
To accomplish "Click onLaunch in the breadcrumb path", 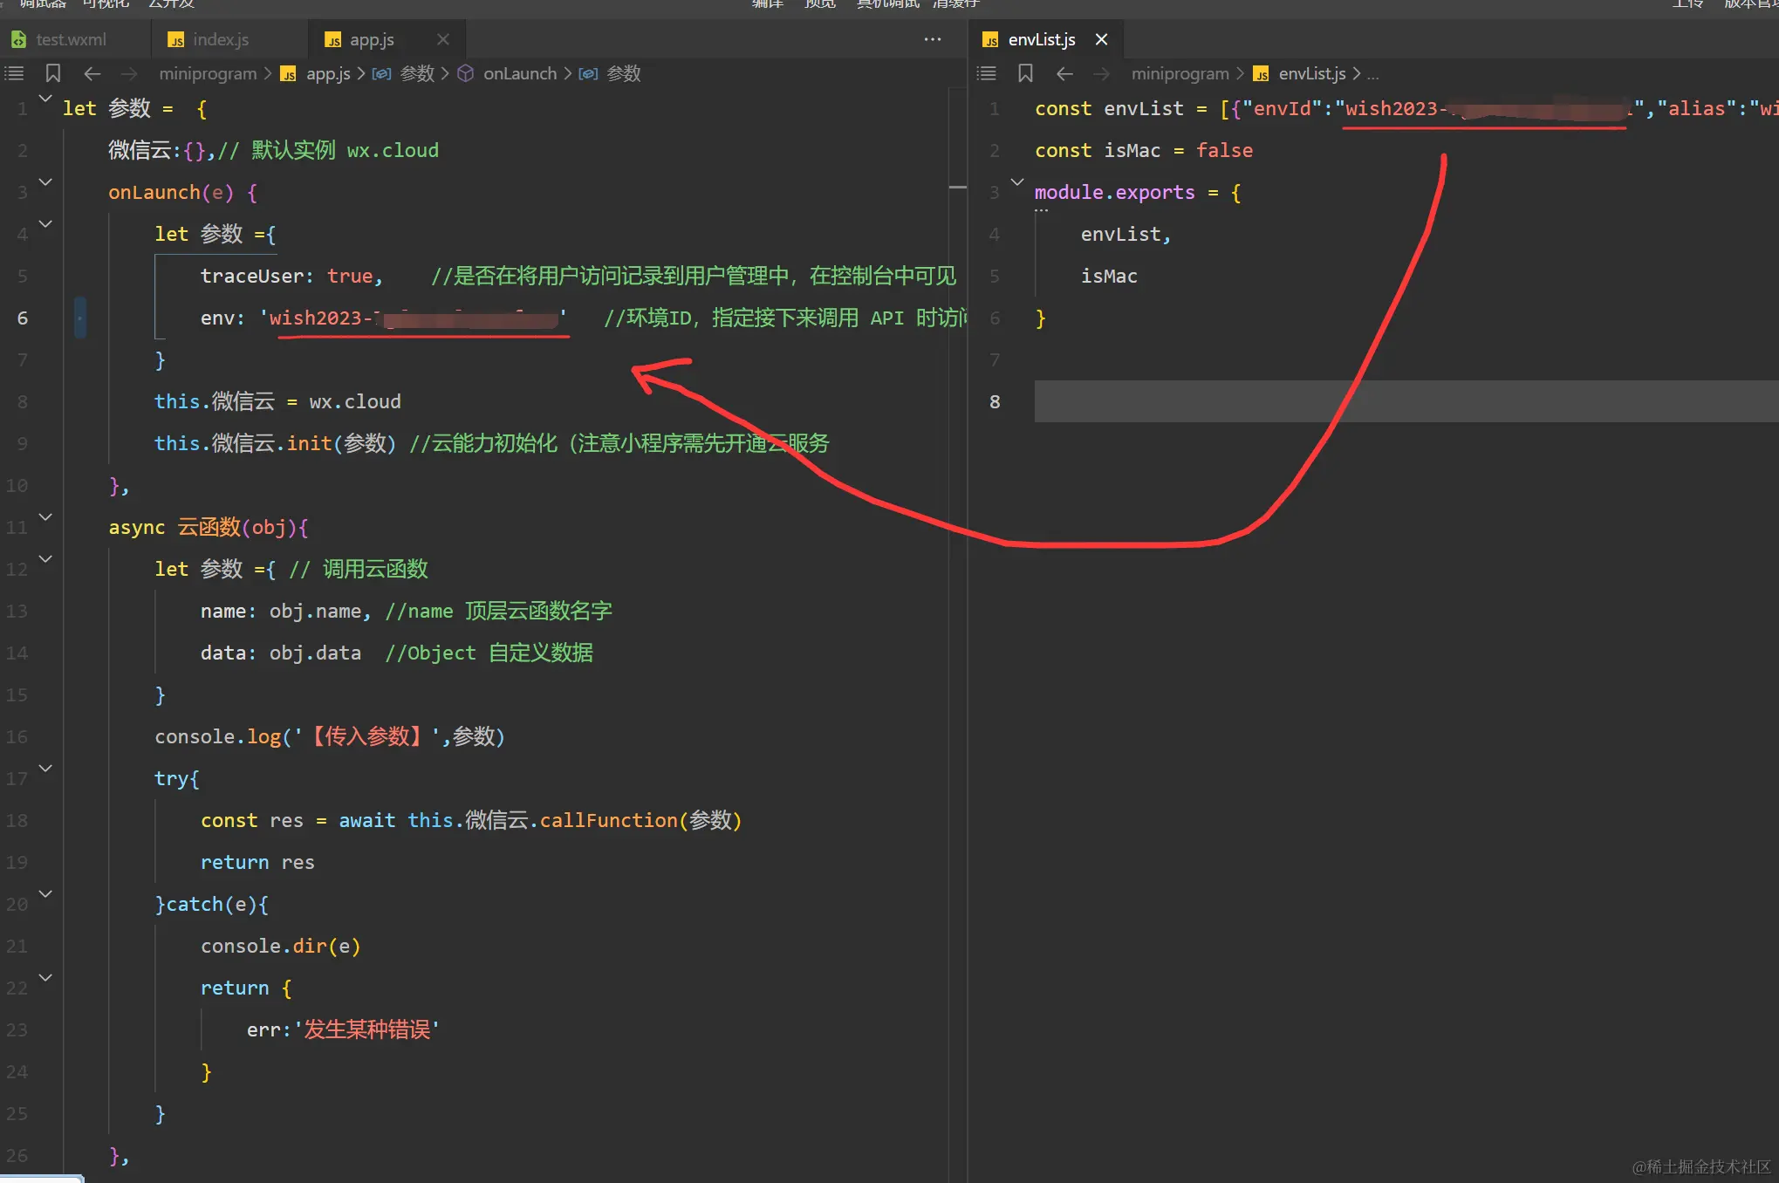I will click(x=519, y=73).
